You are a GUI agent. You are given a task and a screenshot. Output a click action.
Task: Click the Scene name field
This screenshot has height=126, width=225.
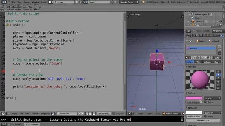click(99, 2)
